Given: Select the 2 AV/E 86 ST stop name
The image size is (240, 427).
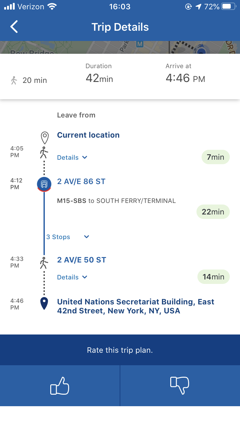Looking at the screenshot, I should (x=81, y=181).
